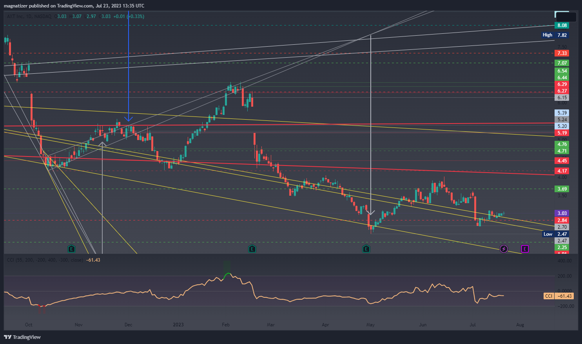Click the CCI -61.43 tag on indicator axis
582x344 pixels.
[x=559, y=296]
